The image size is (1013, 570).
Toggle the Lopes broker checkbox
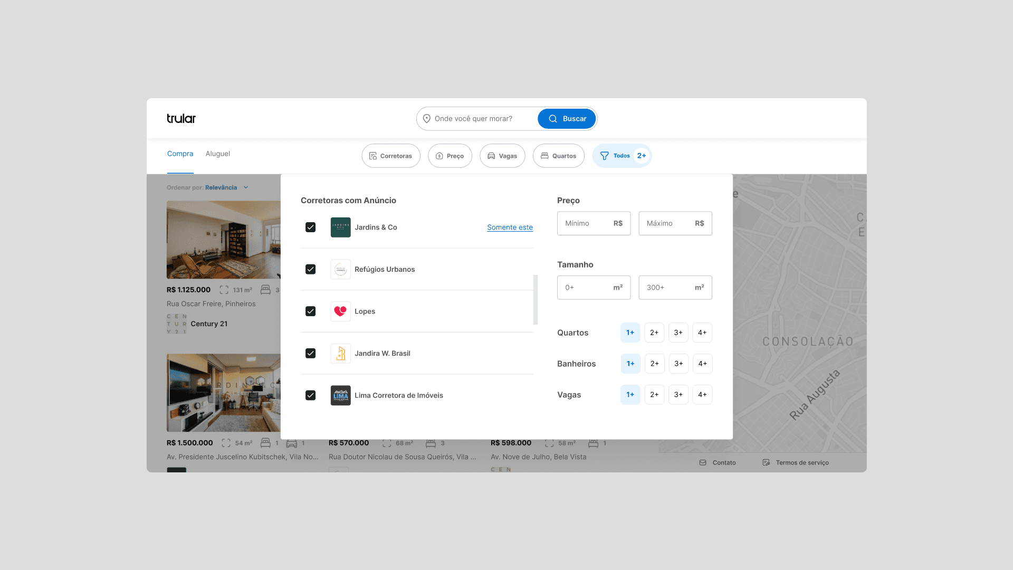point(311,311)
